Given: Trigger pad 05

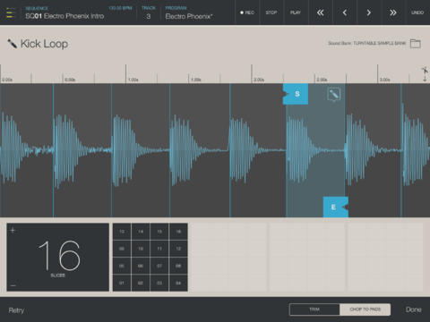Looking at the screenshot, I should click(x=122, y=266).
